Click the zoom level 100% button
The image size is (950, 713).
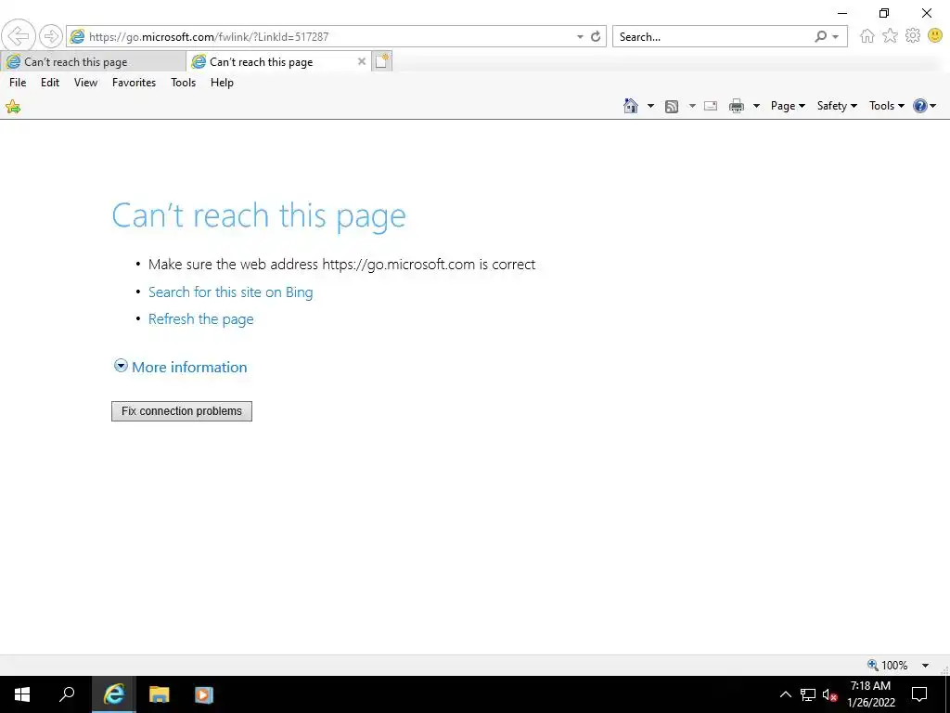(888, 665)
